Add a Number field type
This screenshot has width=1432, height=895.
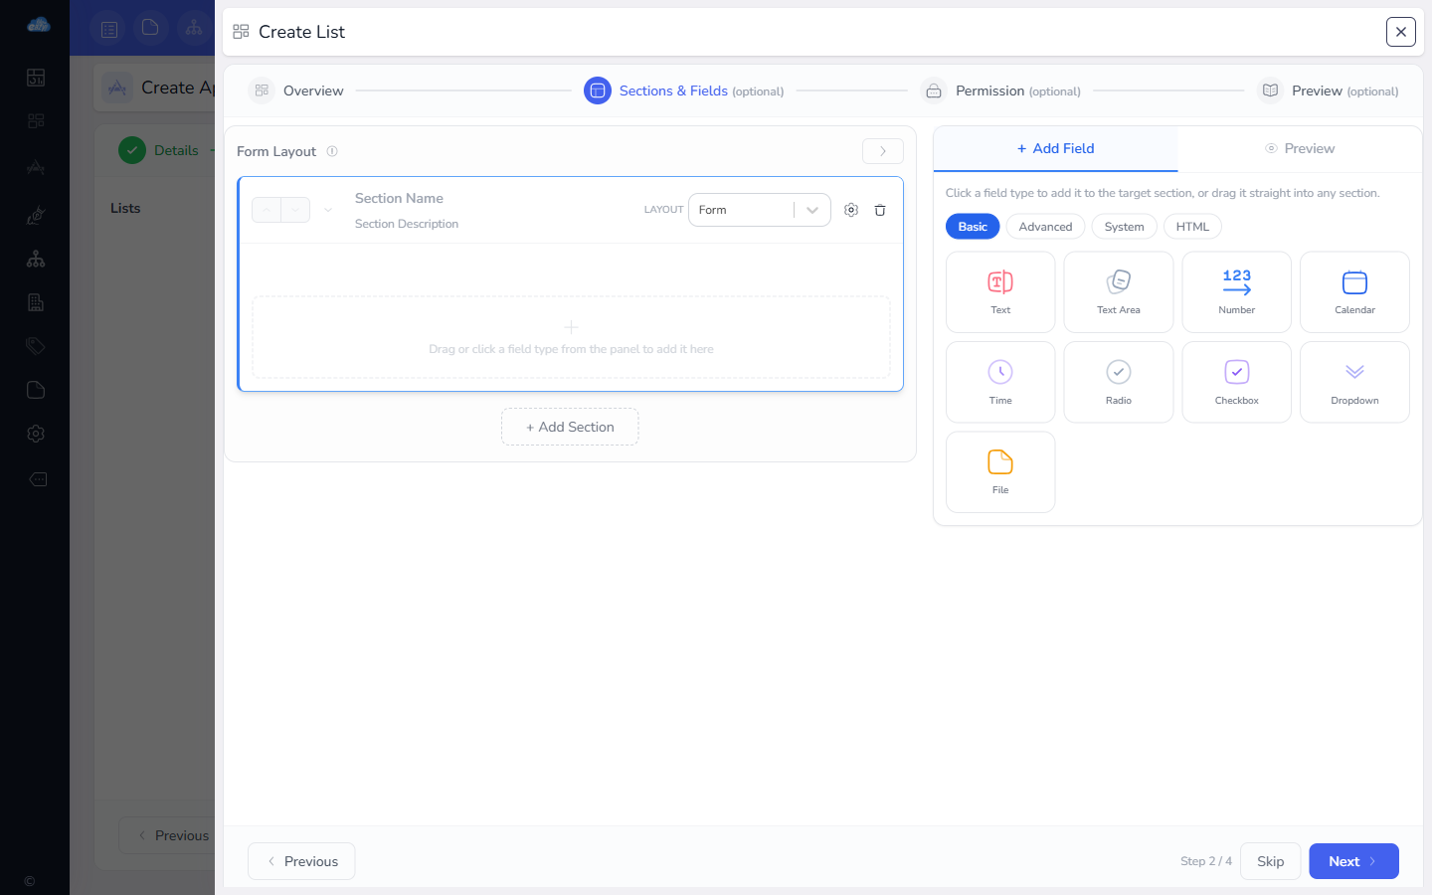click(x=1236, y=291)
